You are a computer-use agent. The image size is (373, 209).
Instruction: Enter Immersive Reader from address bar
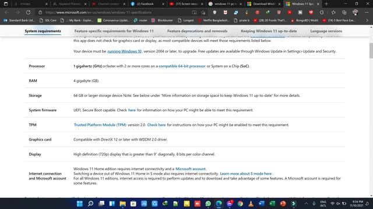[194, 12]
